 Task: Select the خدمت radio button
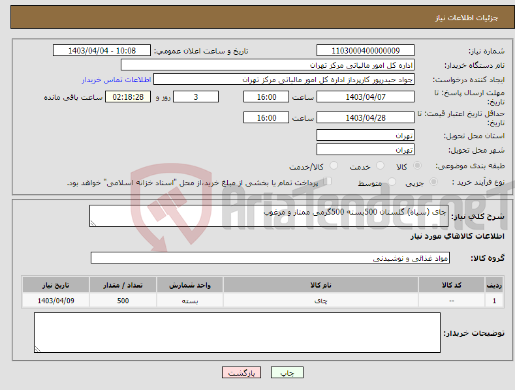click(380, 166)
